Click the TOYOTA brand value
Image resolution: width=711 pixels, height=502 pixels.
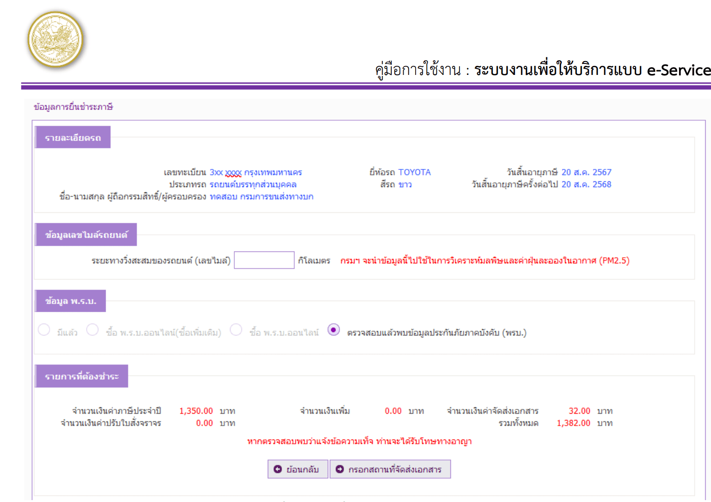414,172
